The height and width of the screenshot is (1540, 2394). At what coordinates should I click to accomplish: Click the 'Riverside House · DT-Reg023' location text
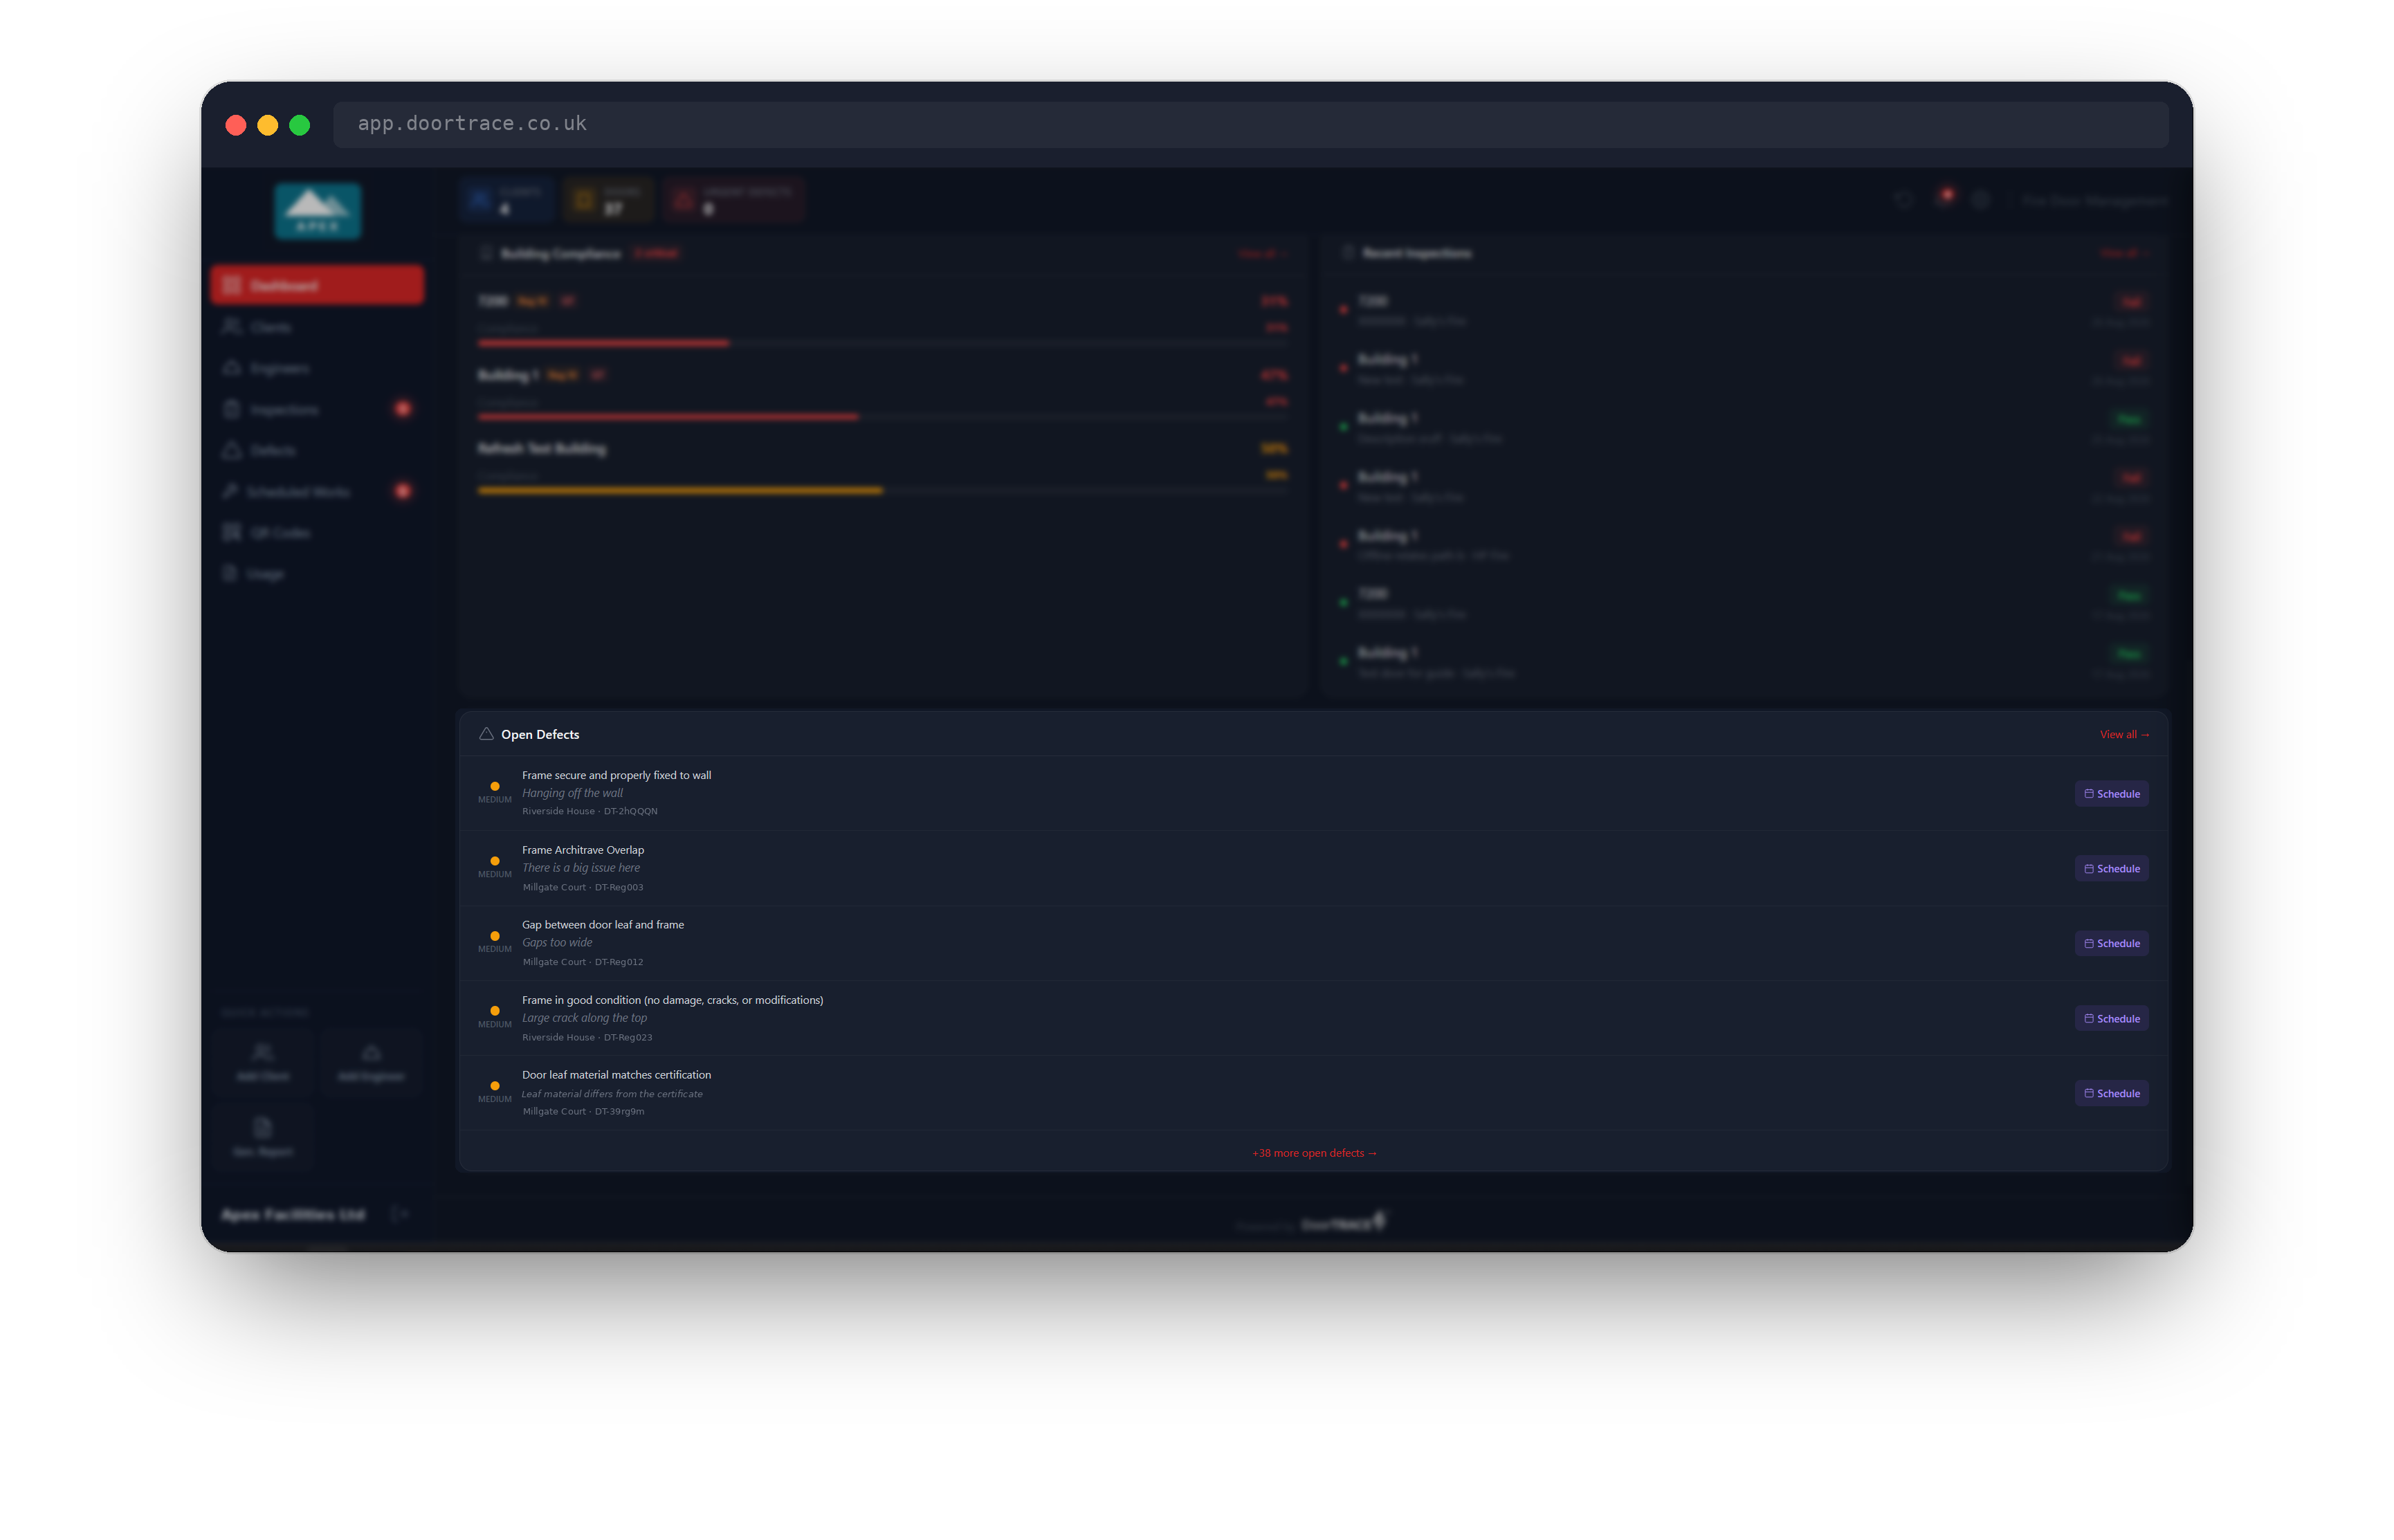(x=587, y=1037)
